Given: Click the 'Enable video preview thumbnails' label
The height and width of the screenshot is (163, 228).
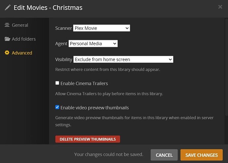Looking at the screenshot, I should tap(95, 108).
